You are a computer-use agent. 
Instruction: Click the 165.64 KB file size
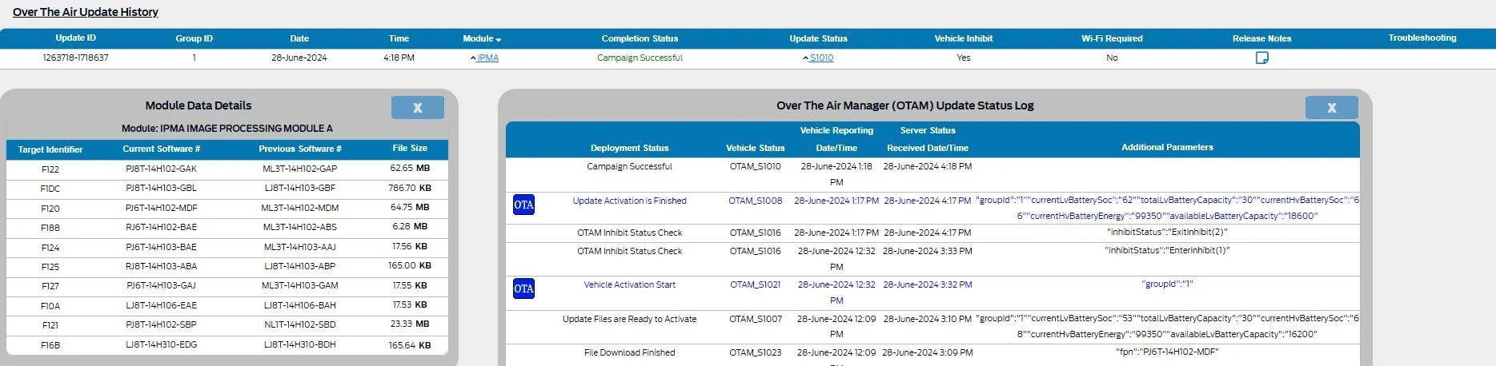(409, 345)
